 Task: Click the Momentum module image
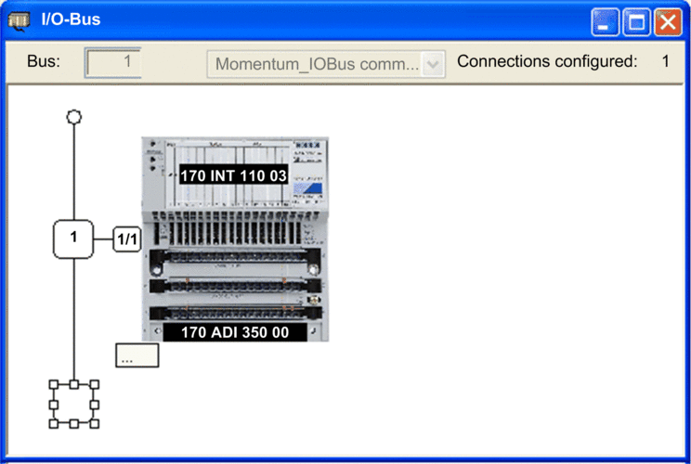coord(235,239)
